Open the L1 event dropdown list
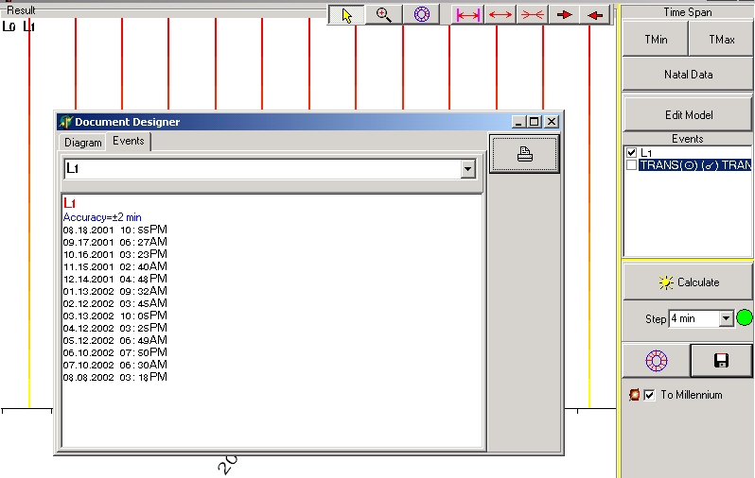755x478 pixels. (x=466, y=169)
